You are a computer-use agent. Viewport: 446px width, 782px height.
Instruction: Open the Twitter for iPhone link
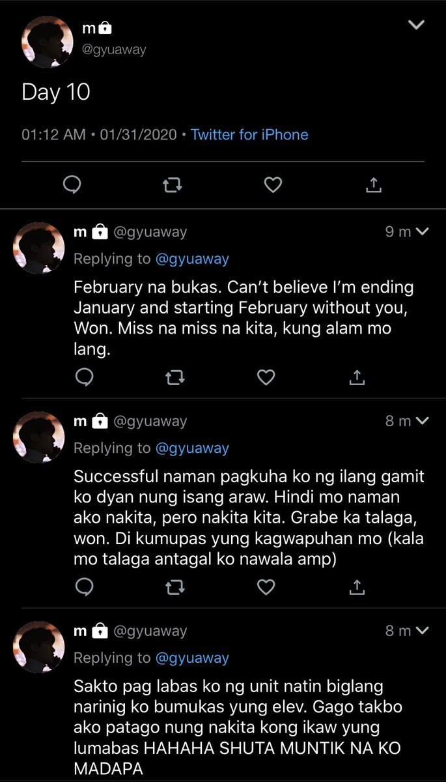click(x=249, y=135)
